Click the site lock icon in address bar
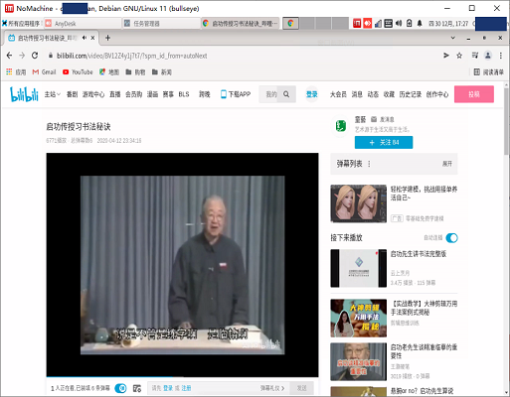 click(51, 56)
